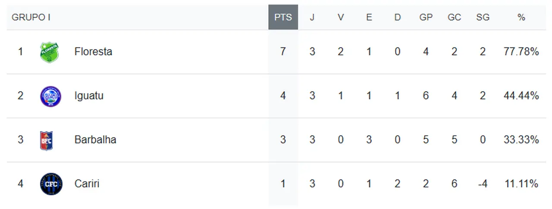Click the Iguatu team crest icon
Screen dimensions: 552x209
50,96
